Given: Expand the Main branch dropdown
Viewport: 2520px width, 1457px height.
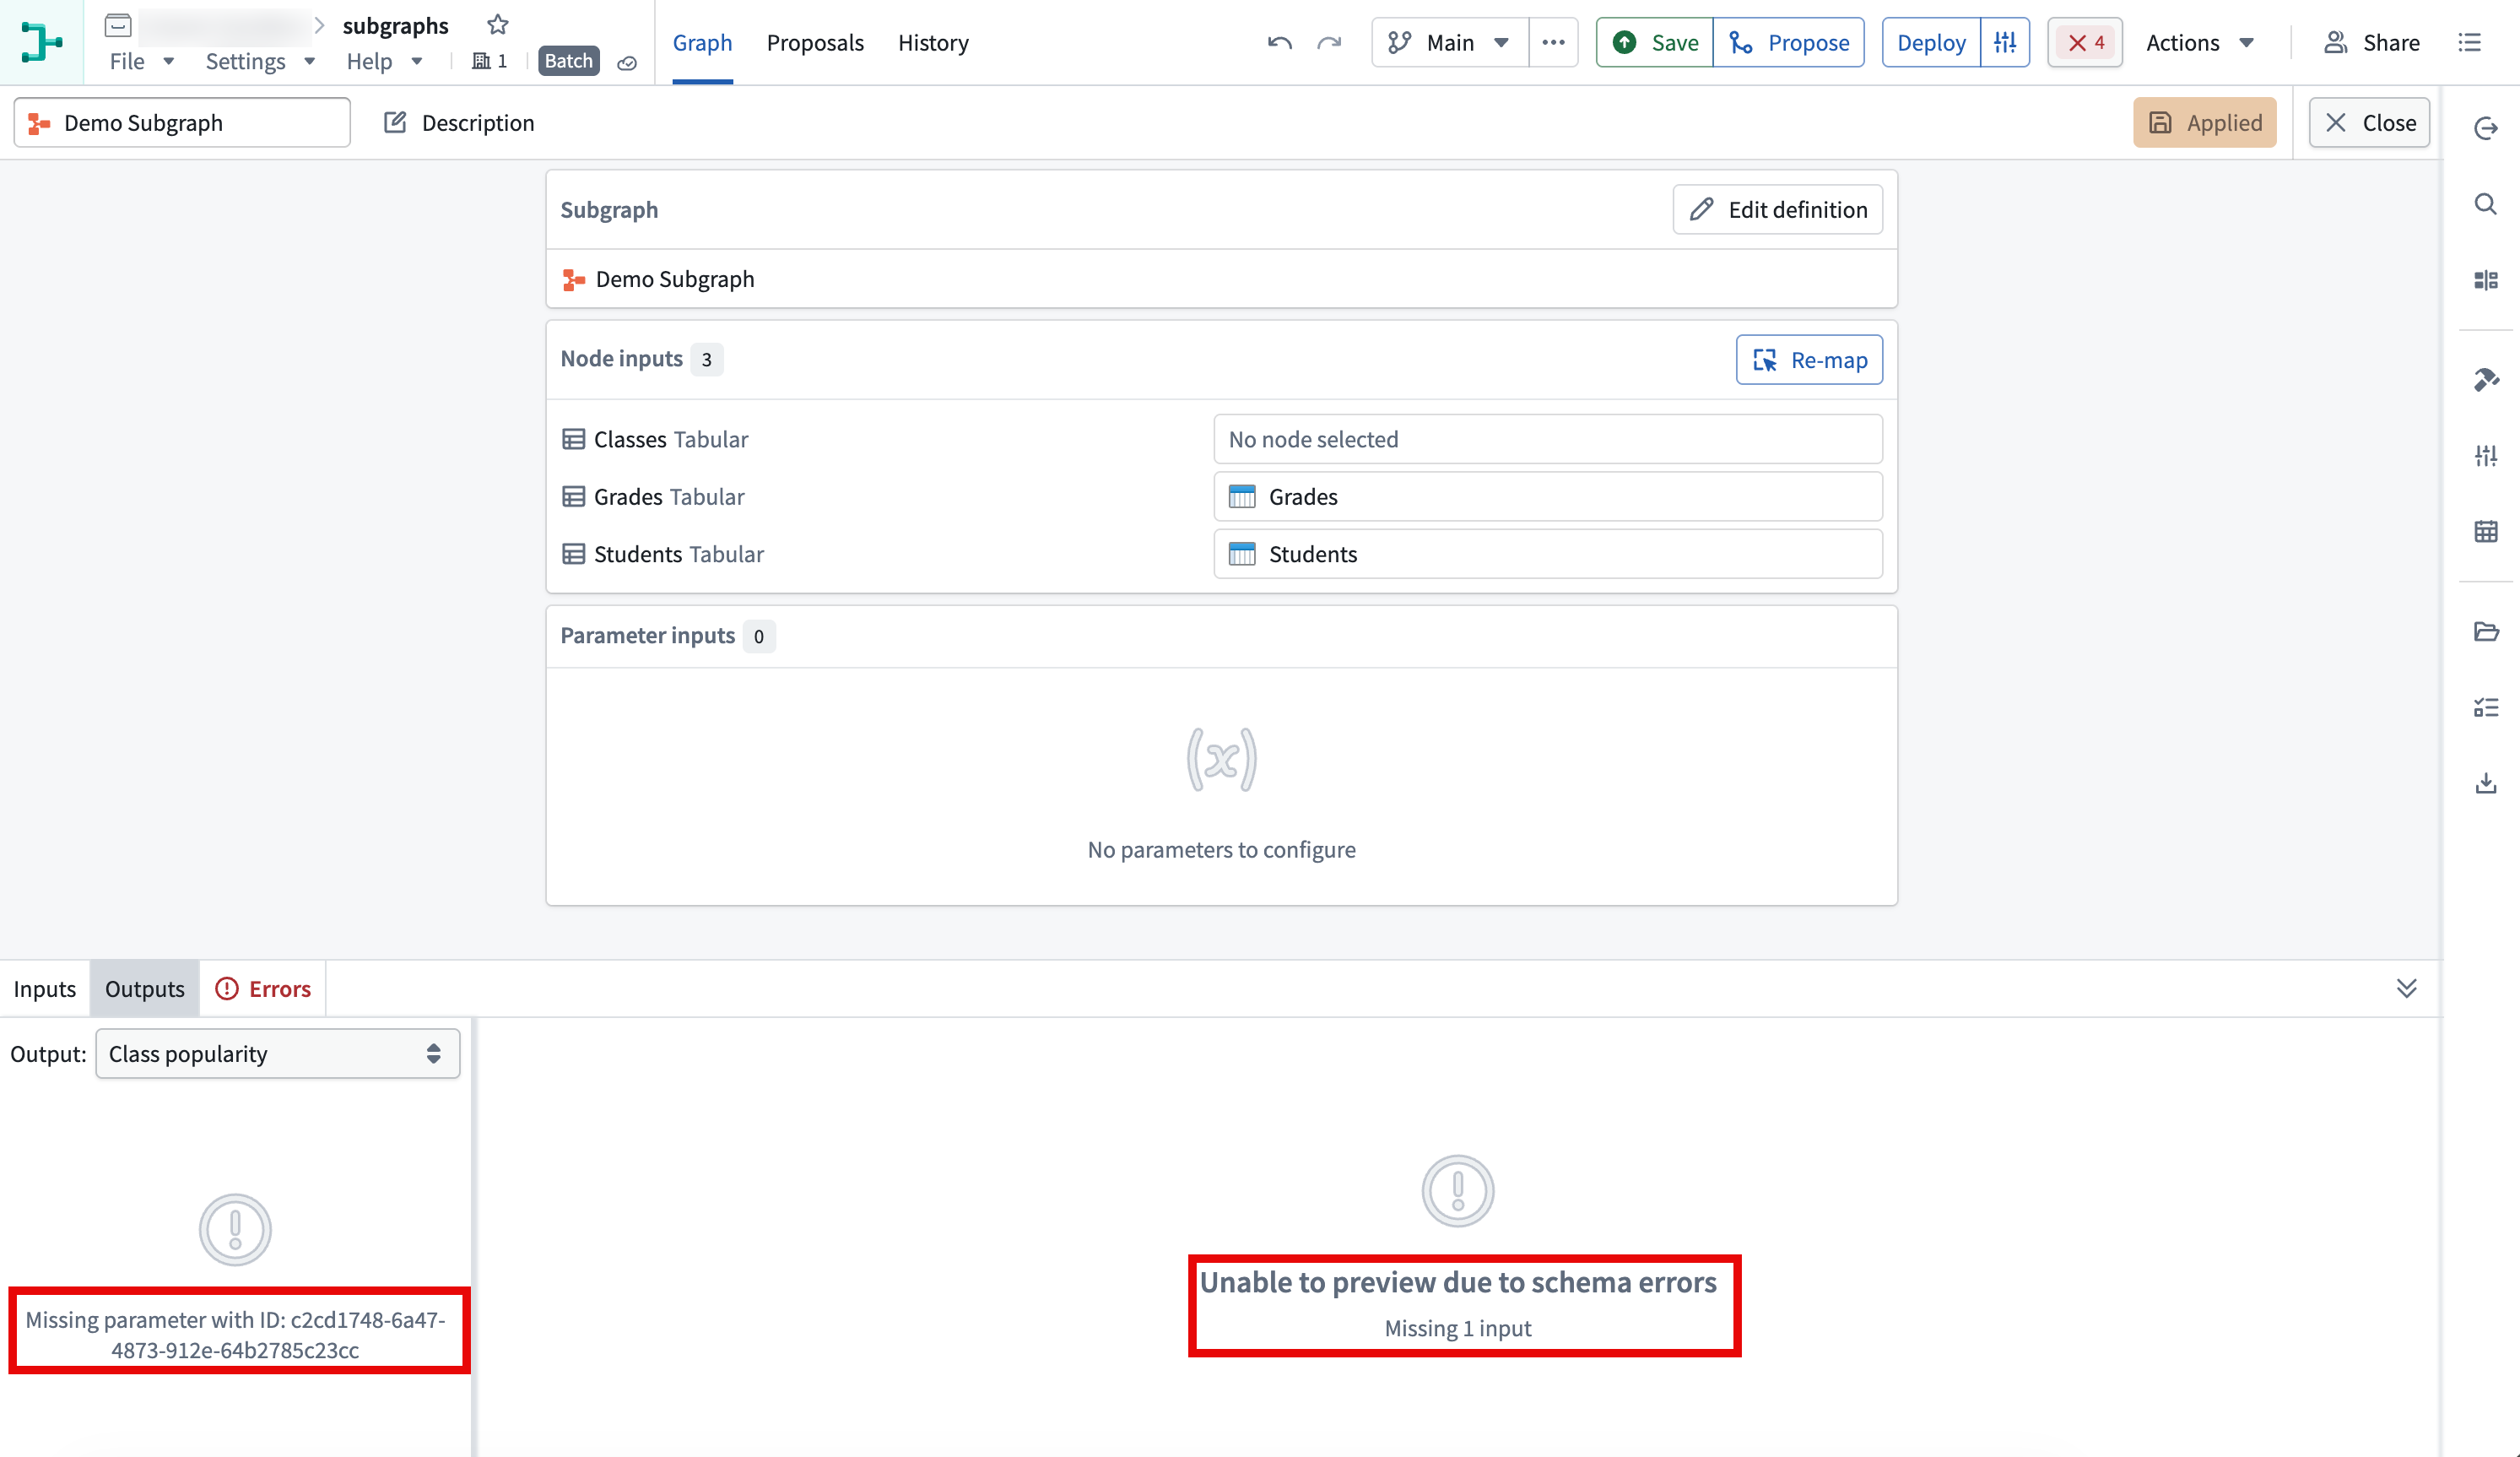Looking at the screenshot, I should pos(1450,42).
